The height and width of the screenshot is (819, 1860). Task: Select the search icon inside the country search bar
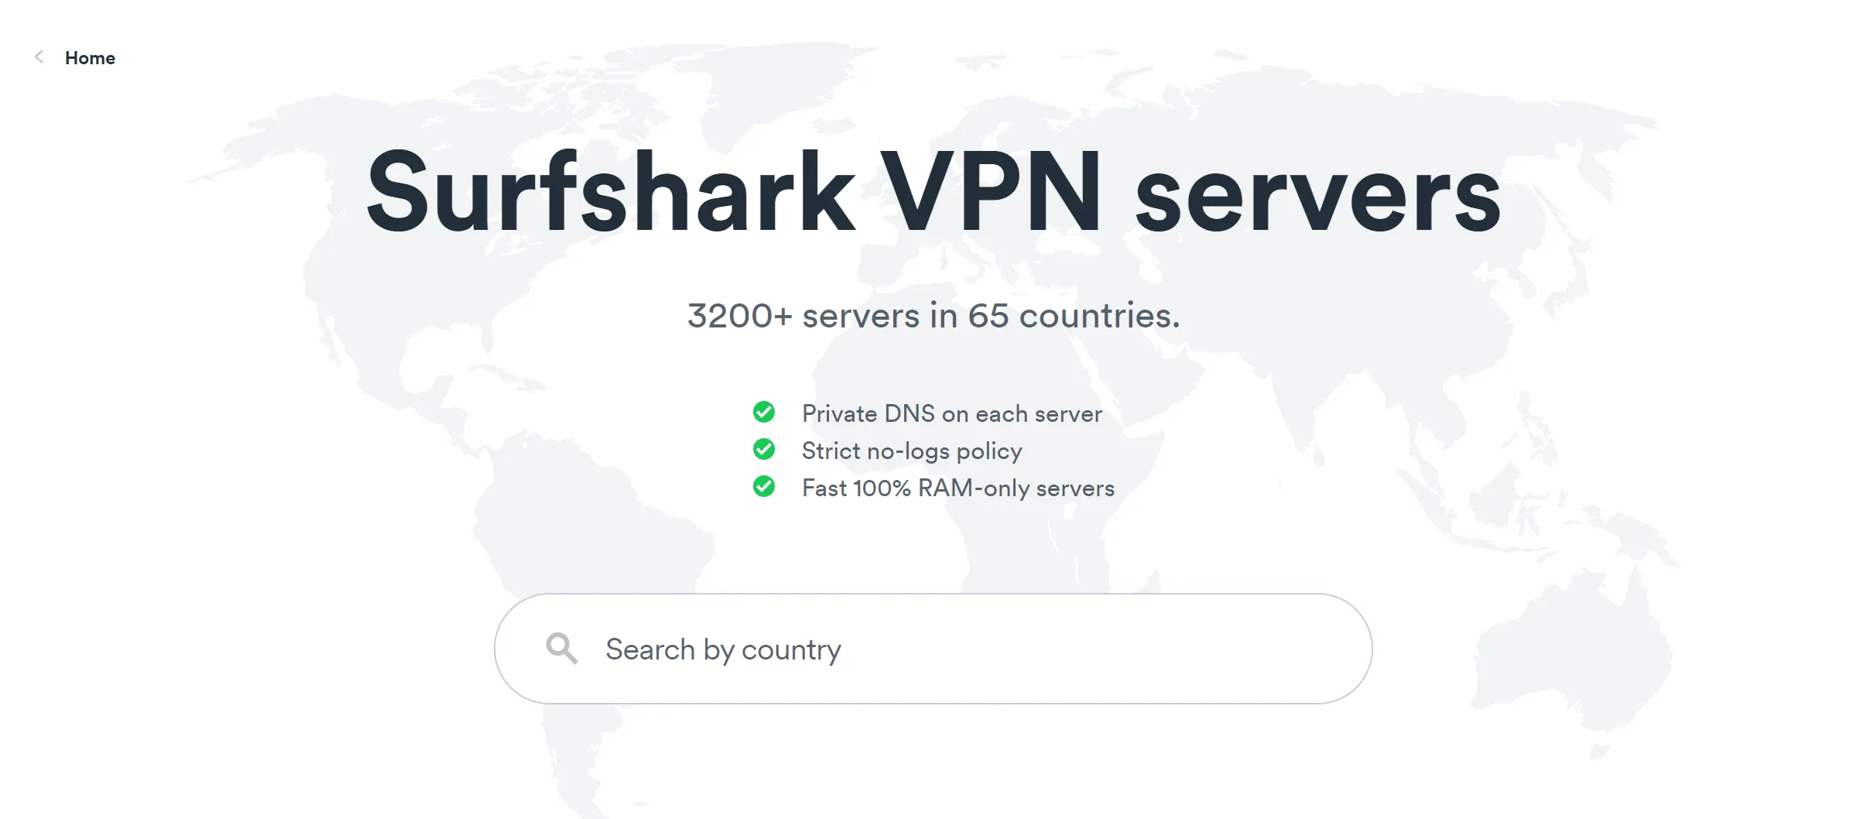tap(563, 649)
